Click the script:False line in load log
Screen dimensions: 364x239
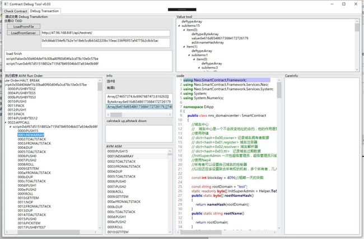(x=52, y=58)
